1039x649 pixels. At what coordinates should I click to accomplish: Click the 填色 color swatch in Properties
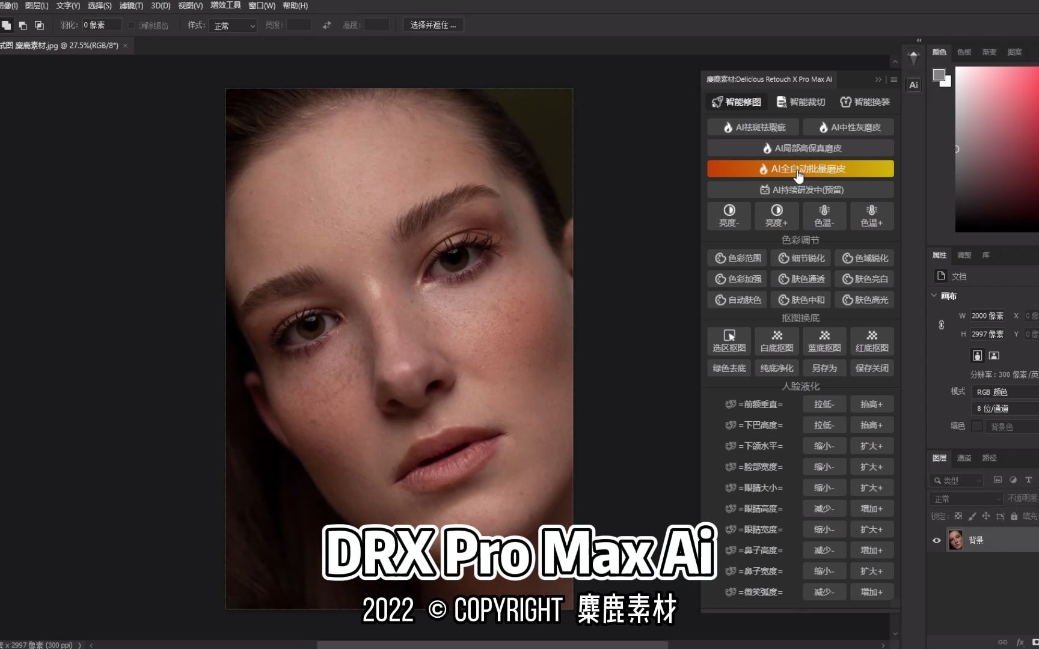point(977,426)
